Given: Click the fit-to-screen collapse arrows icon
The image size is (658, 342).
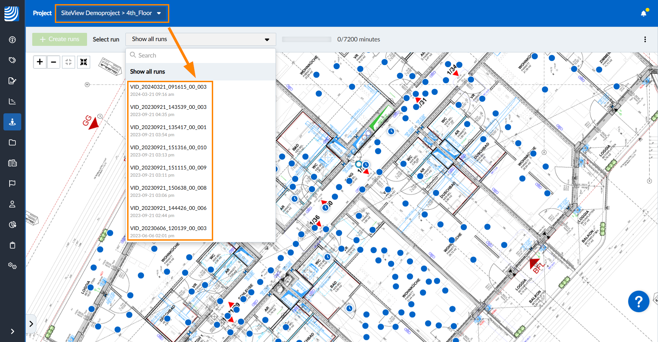Looking at the screenshot, I should pyautogui.click(x=84, y=62).
